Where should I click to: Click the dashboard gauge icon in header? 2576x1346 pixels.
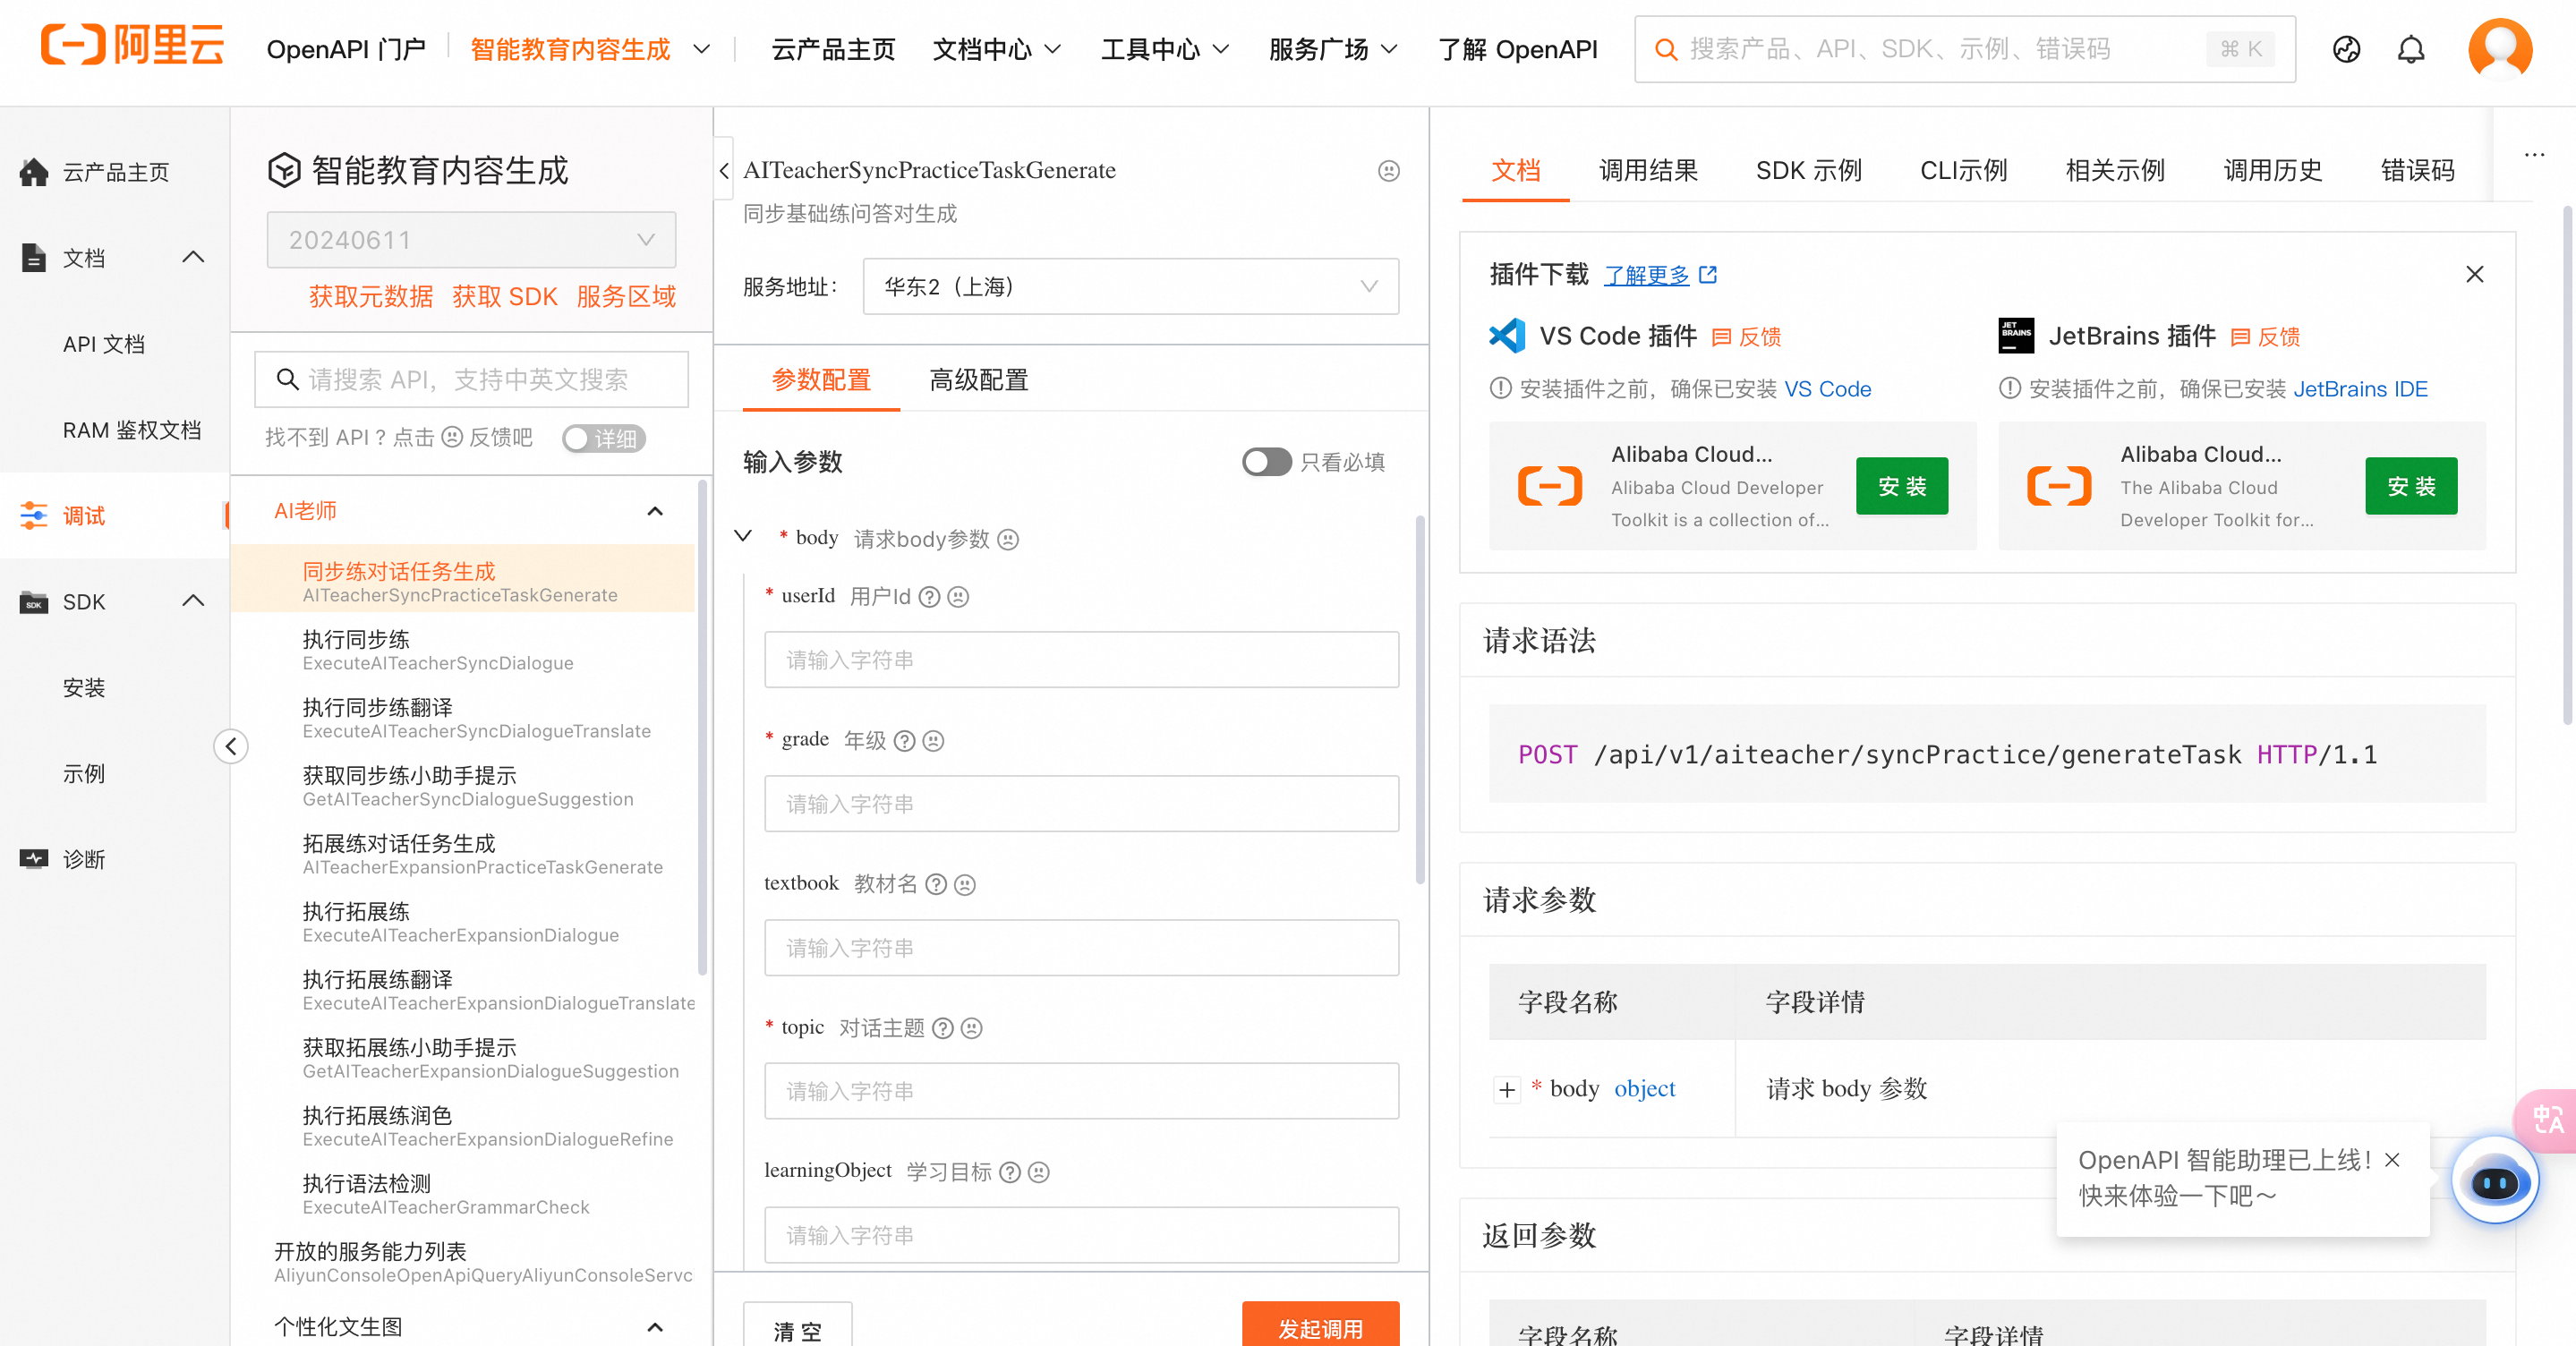tap(2346, 49)
